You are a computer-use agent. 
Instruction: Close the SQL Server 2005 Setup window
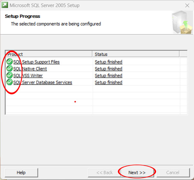coord(187,5)
